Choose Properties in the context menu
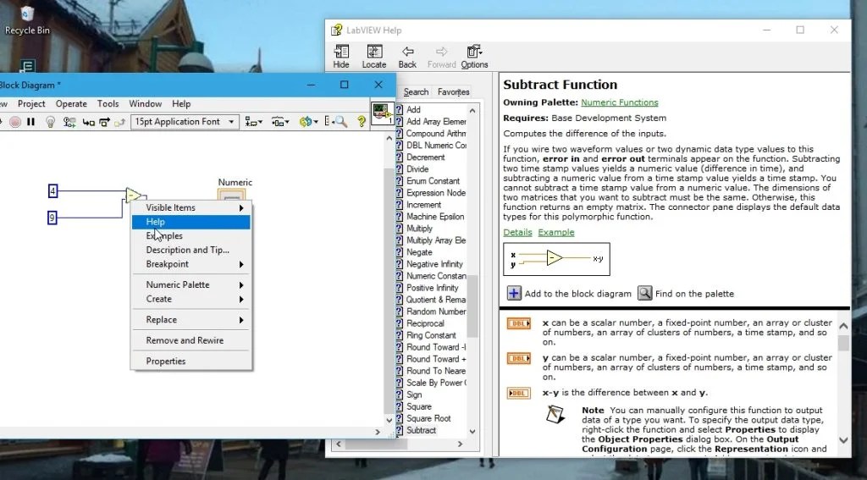 (191, 361)
